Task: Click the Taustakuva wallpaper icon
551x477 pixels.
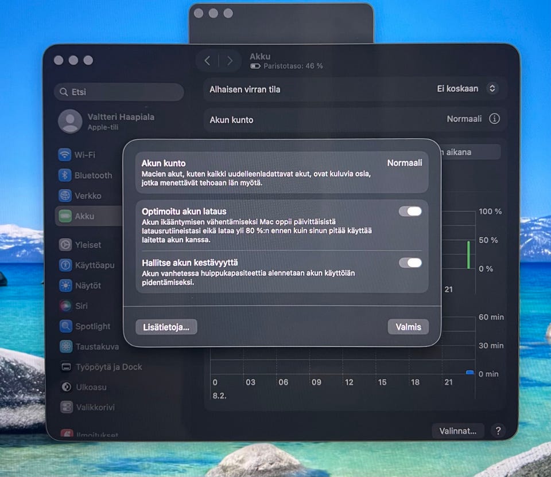Action: click(x=66, y=346)
